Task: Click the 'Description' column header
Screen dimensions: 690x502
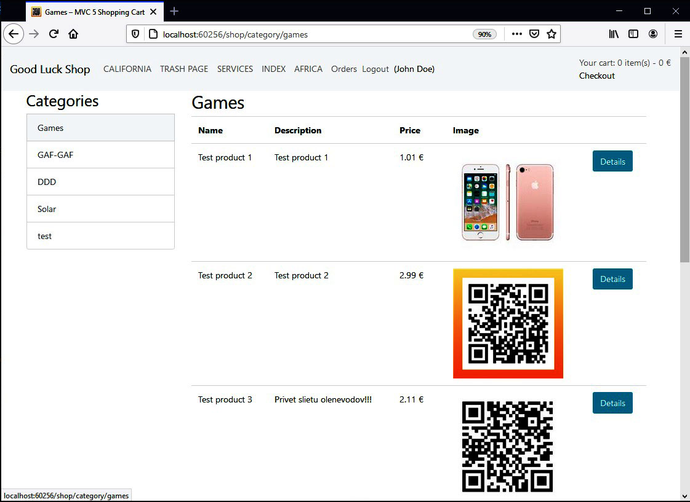Action: click(298, 130)
